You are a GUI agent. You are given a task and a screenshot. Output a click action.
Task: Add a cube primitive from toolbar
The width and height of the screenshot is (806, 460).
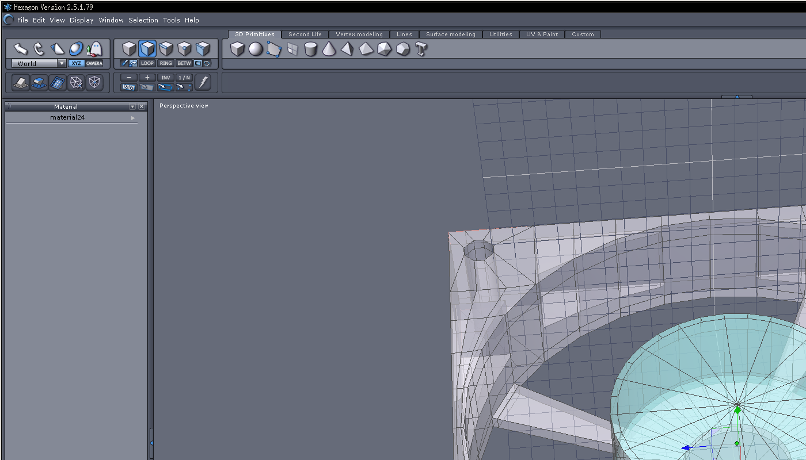coord(237,49)
